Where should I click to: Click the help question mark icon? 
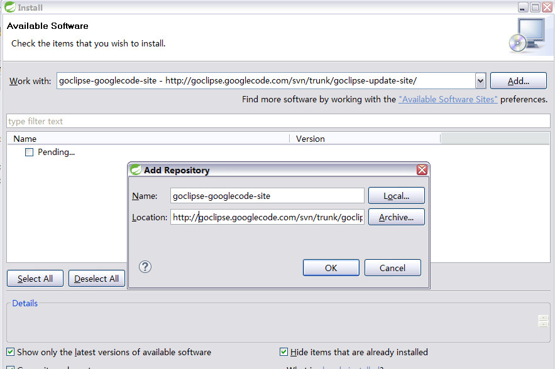[145, 267]
